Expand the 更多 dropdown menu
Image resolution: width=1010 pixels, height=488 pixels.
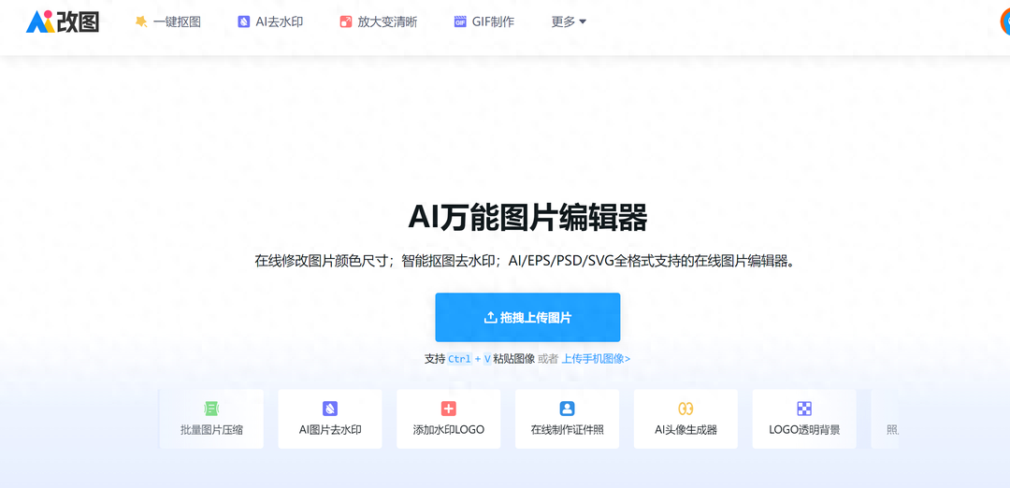569,22
